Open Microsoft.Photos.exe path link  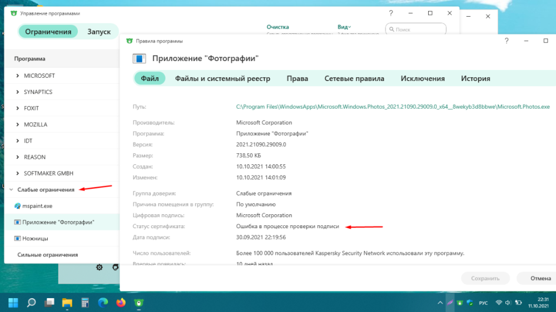tap(393, 107)
